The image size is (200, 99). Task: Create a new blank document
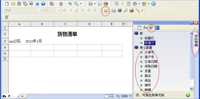pyautogui.click(x=7, y=4)
